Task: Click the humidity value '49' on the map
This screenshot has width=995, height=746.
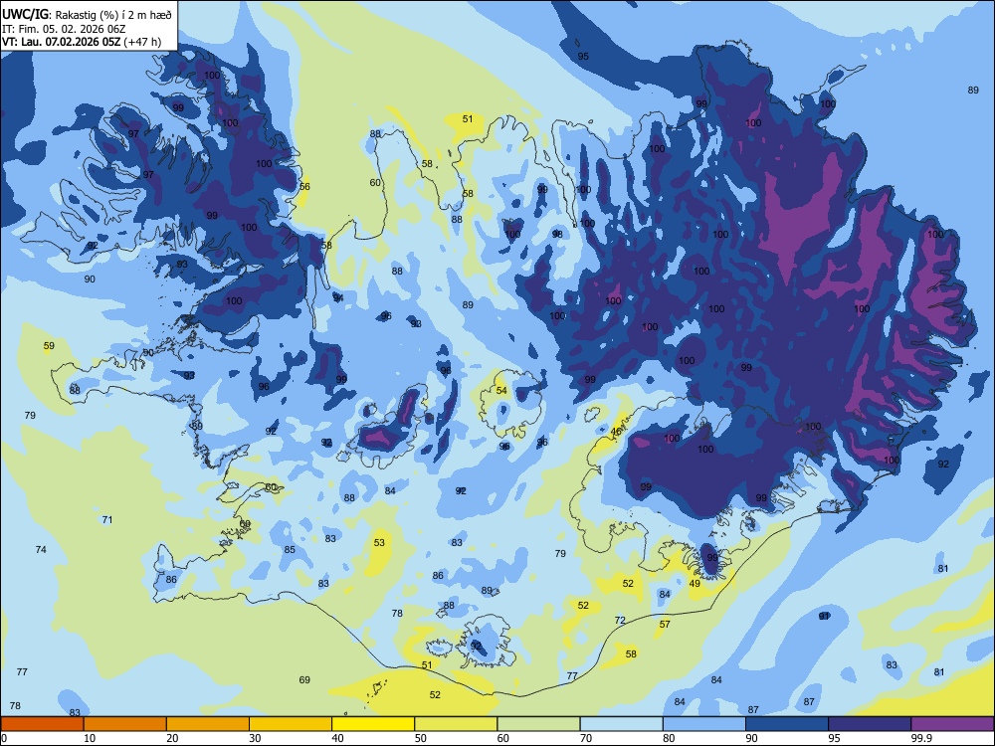Action: tap(695, 584)
